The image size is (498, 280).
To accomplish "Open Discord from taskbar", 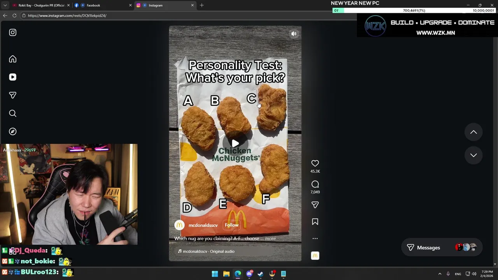I will pyautogui.click(x=249, y=274).
